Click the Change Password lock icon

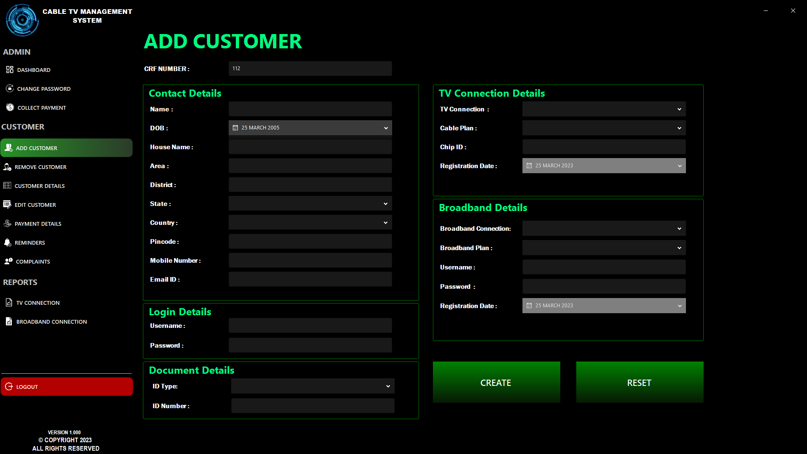pyautogui.click(x=10, y=88)
